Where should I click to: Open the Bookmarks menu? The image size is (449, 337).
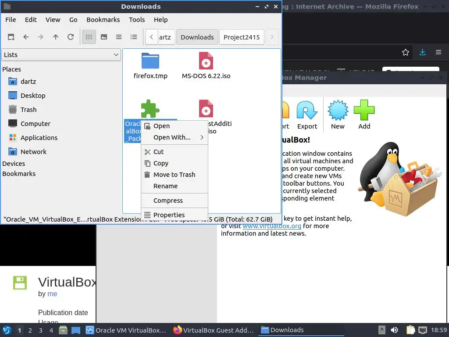pyautogui.click(x=103, y=20)
